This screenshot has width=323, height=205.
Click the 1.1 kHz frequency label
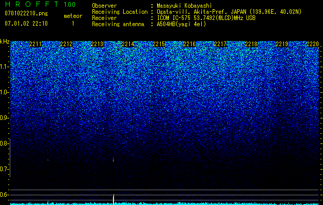[4, 67]
